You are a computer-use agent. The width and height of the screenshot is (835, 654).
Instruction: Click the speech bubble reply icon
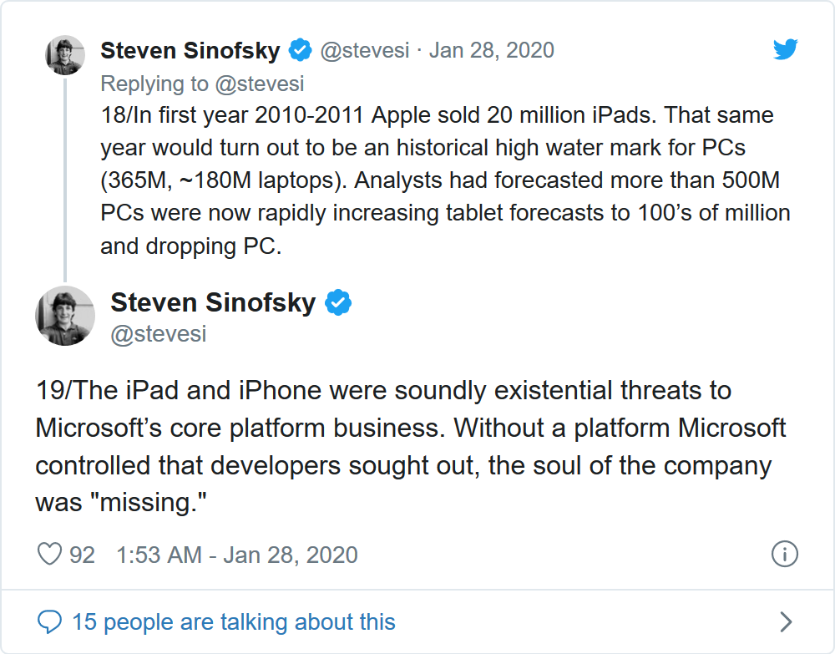[x=50, y=622]
